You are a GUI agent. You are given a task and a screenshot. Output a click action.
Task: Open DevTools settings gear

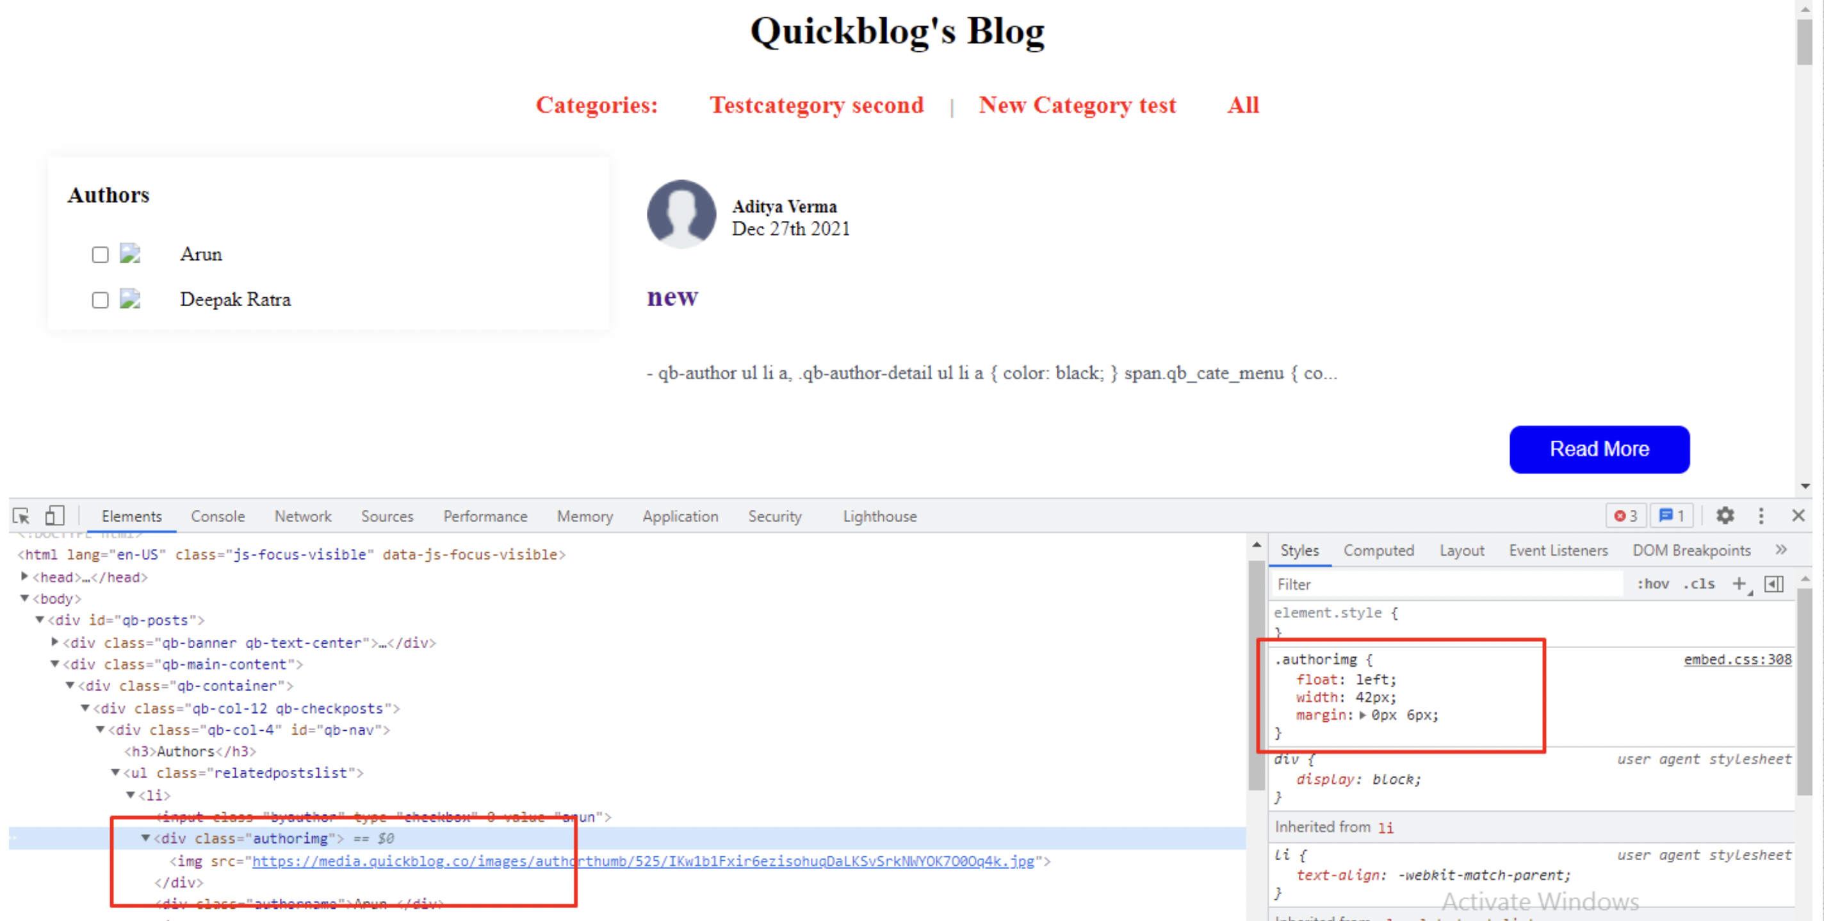1725,516
